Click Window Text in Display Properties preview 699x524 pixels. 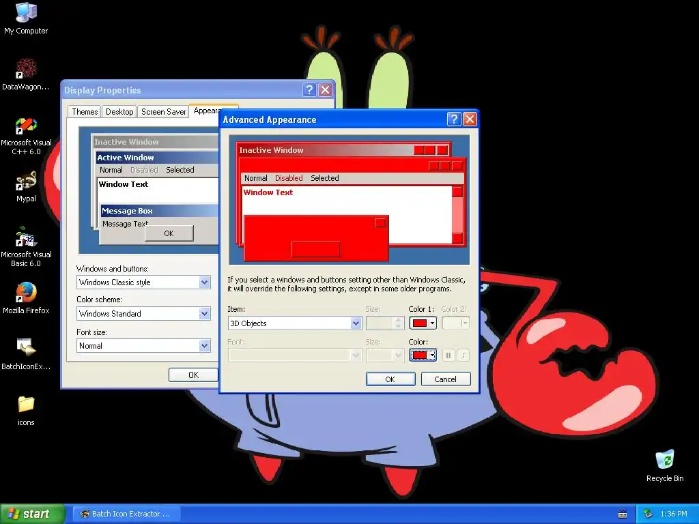(124, 184)
